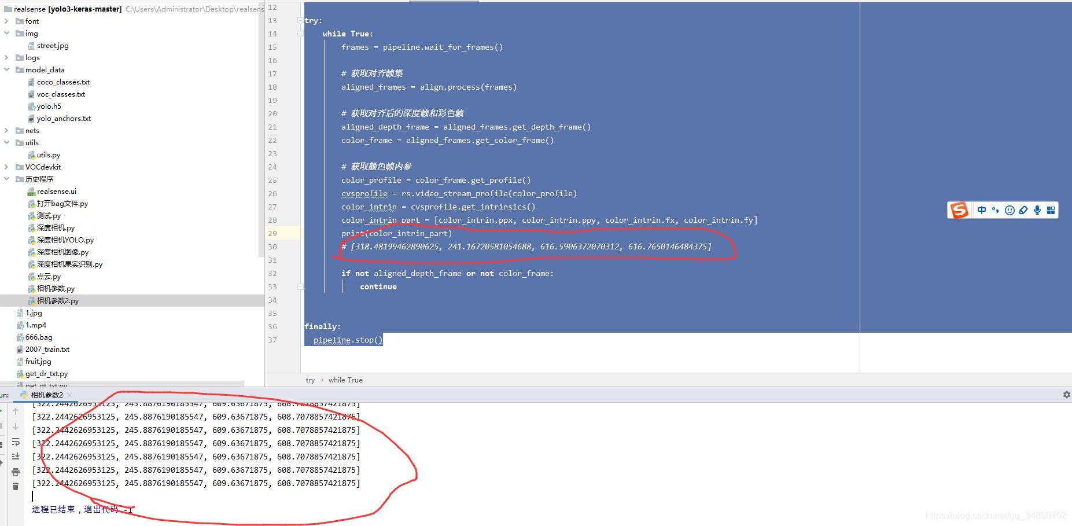Open 打开bag文件.py
1072x526 pixels.
pos(62,203)
